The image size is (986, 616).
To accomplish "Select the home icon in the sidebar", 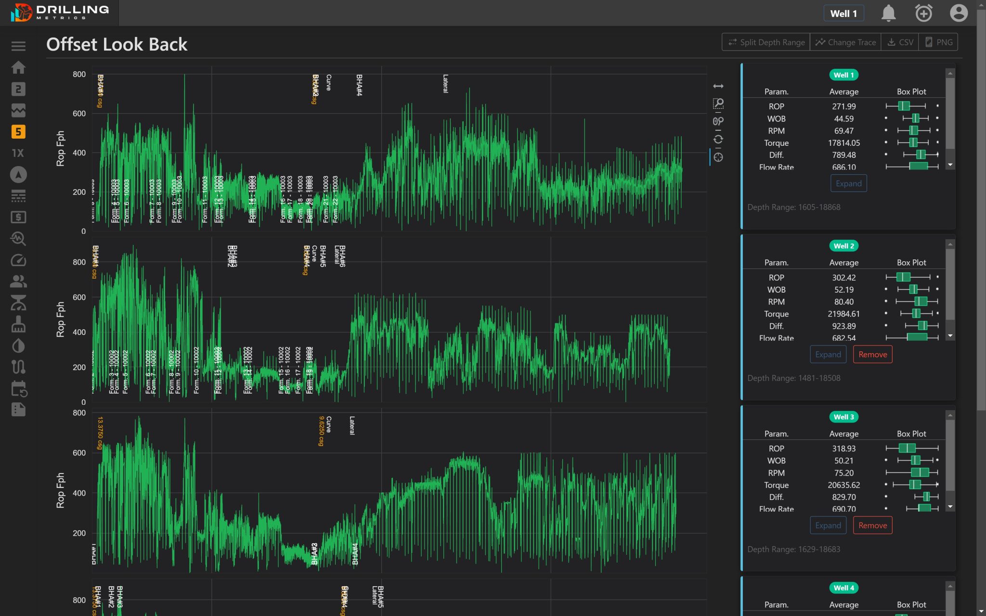I will tap(19, 67).
